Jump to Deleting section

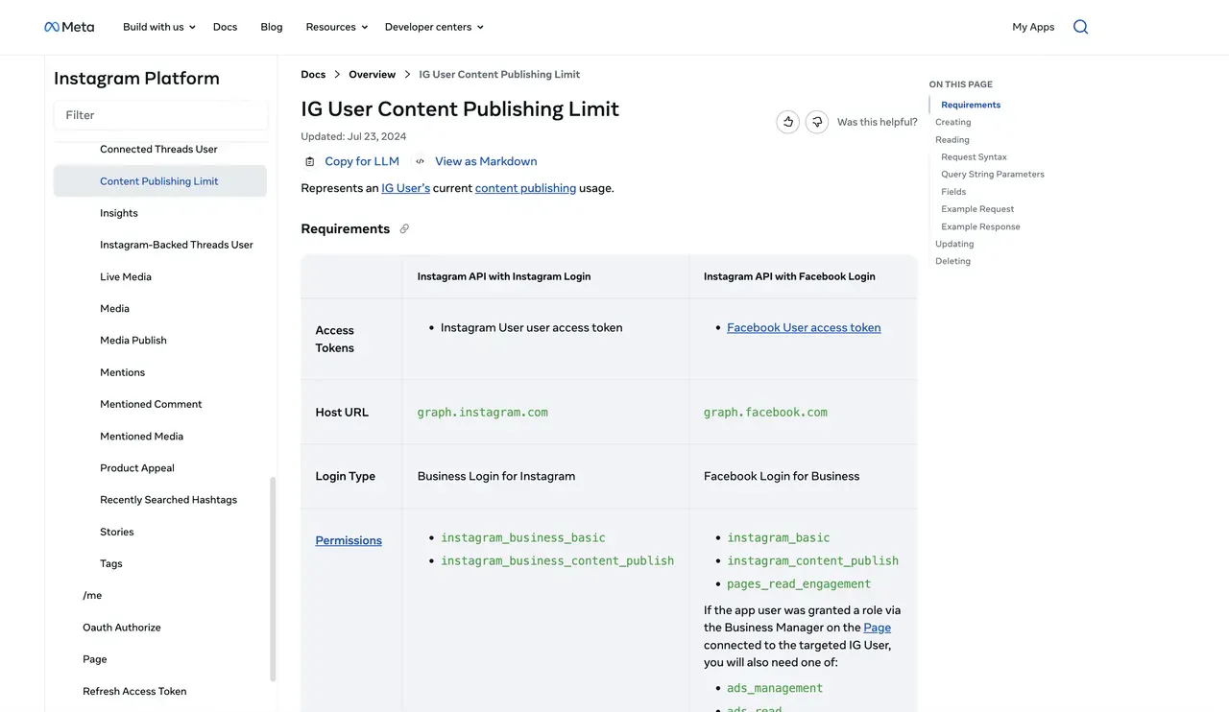[952, 261]
